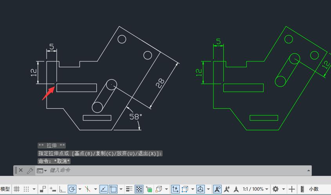This screenshot has height=195, width=331.
Task: Toggle 3D object snap icon
Action: (x=159, y=189)
